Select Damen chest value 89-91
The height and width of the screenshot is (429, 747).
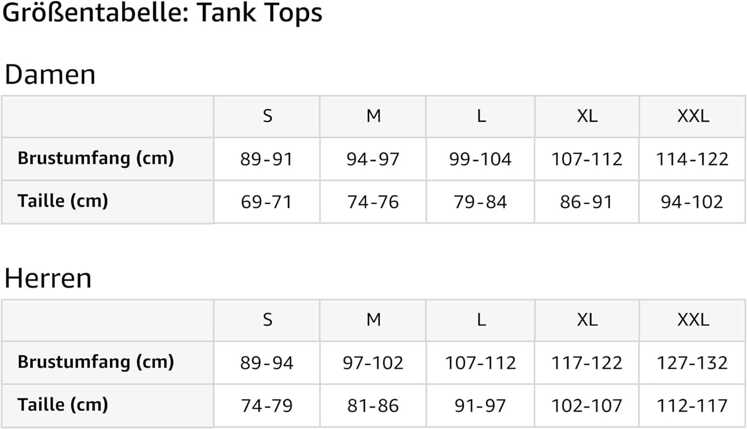tap(266, 159)
